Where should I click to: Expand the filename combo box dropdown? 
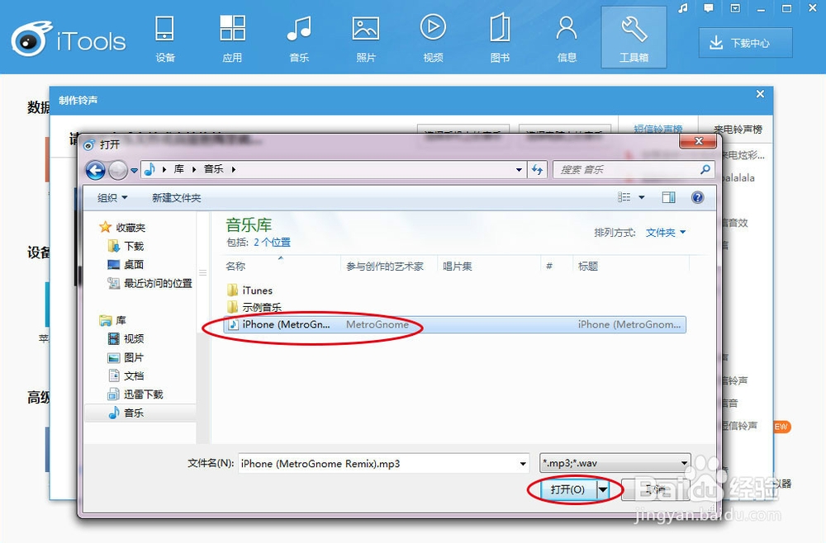pos(523,464)
